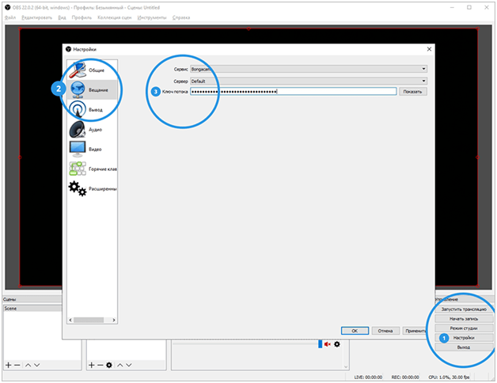Open the Вид menu
The image size is (497, 383).
click(62, 17)
